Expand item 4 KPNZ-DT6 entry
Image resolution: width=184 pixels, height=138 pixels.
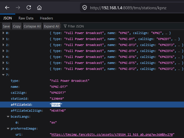[x=3, y=57]
